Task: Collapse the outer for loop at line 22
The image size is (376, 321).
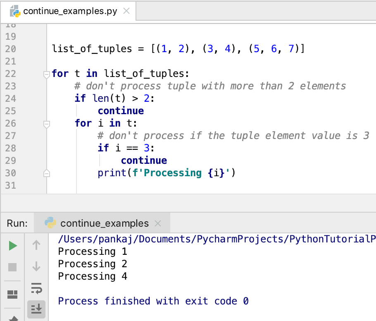Action: (47, 74)
